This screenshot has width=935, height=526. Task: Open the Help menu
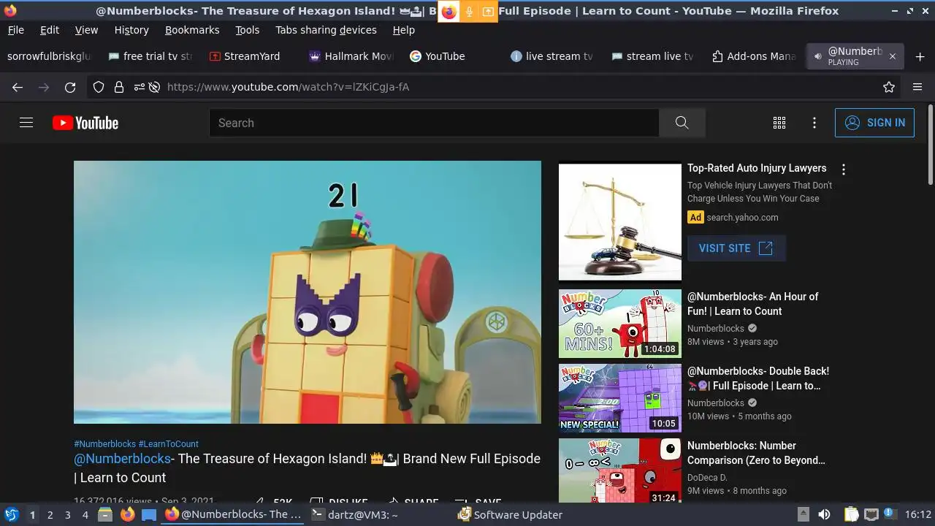403,30
